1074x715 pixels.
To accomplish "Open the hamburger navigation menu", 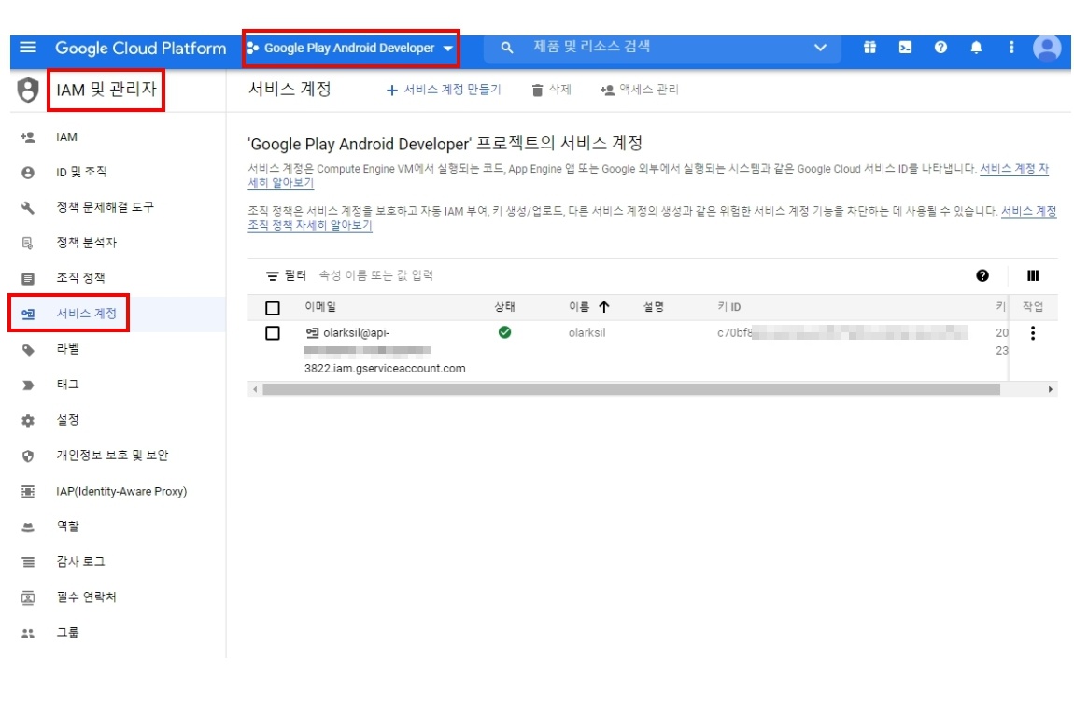I will (27, 48).
